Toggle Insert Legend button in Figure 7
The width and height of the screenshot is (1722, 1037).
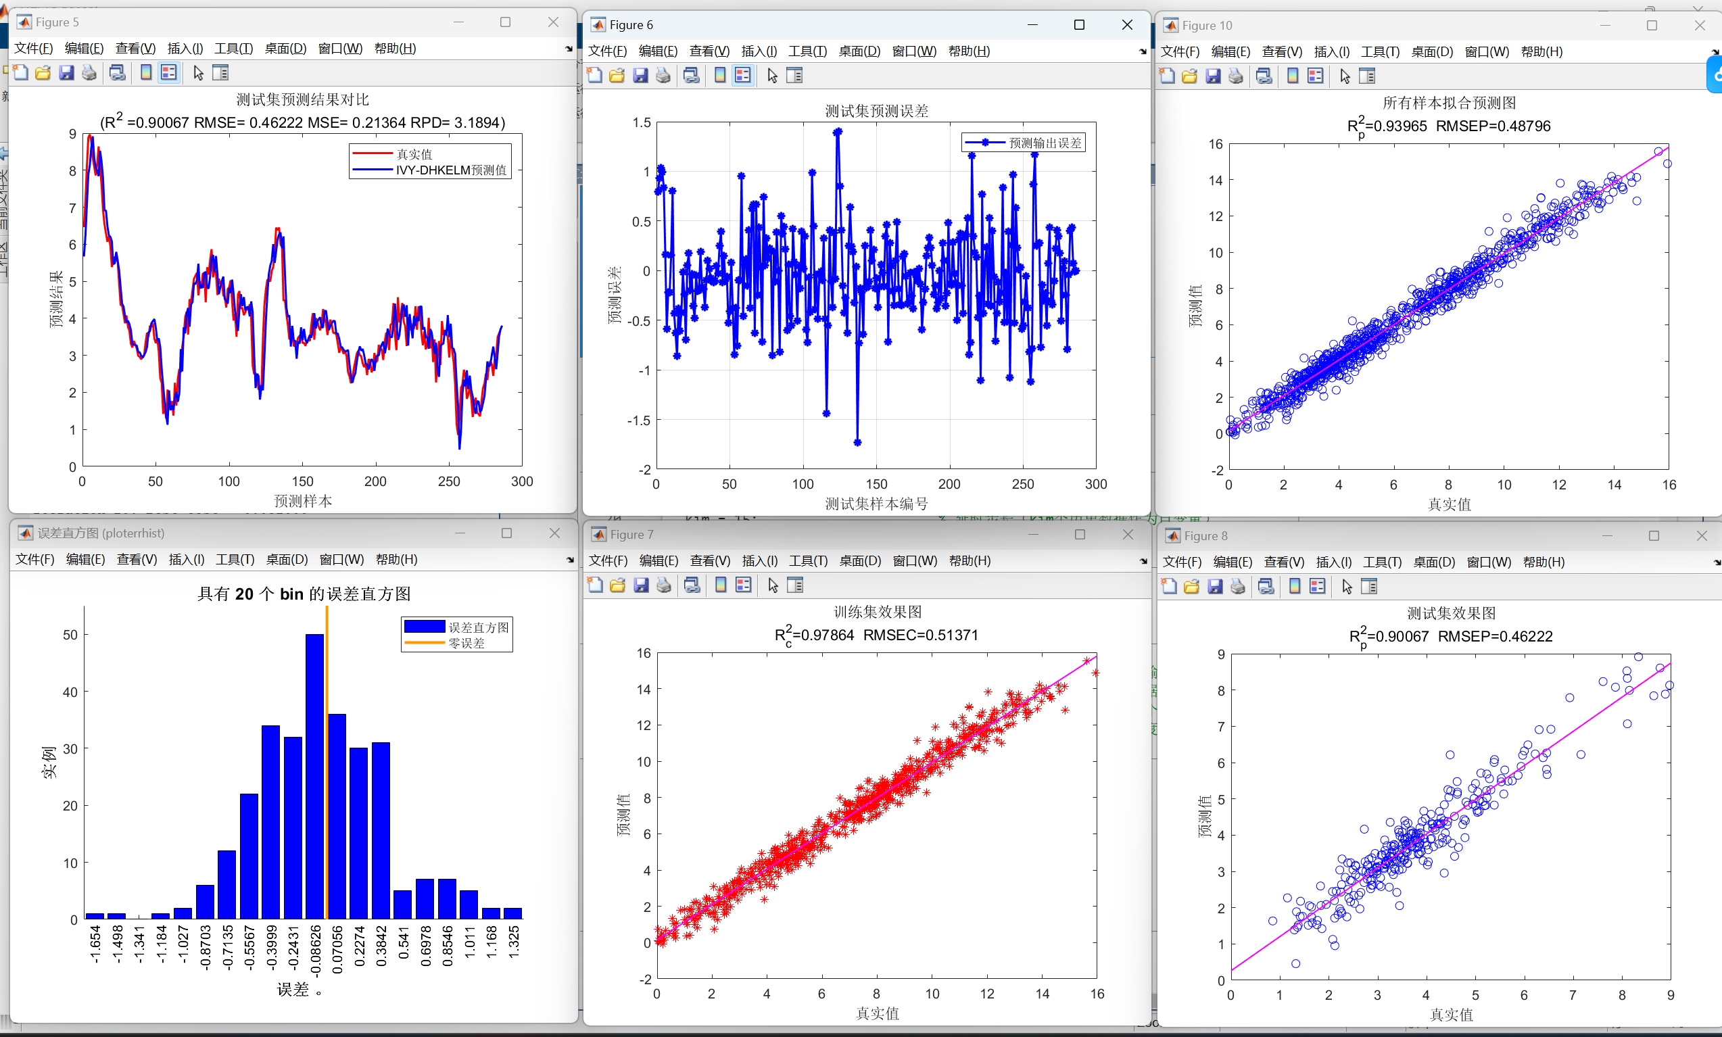744,585
